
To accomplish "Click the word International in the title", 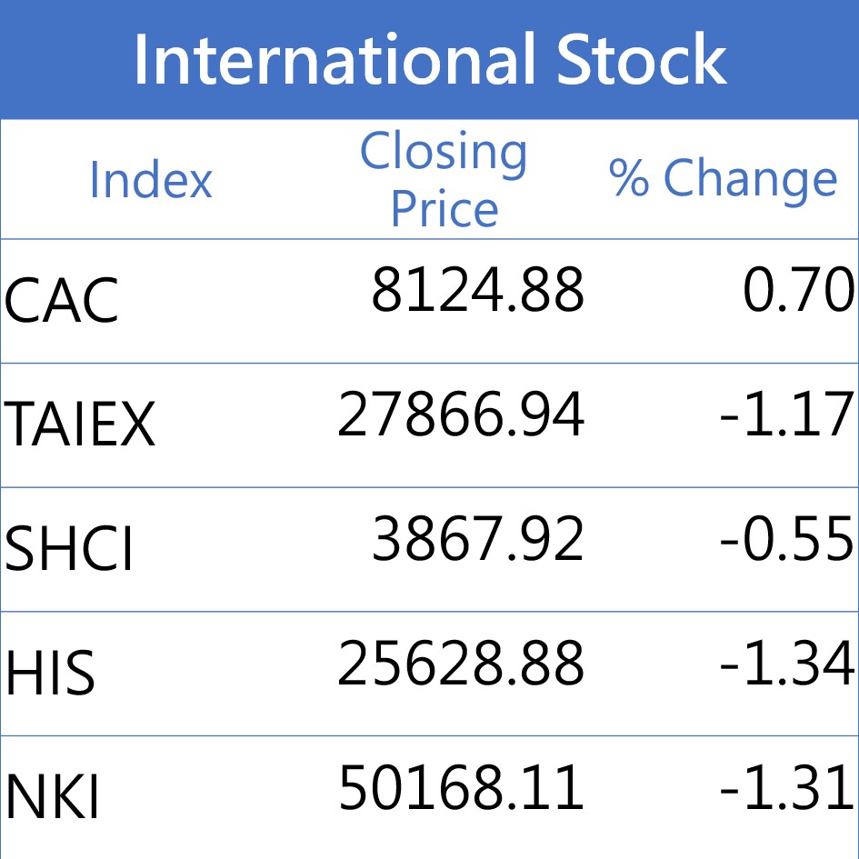I will [x=335, y=59].
